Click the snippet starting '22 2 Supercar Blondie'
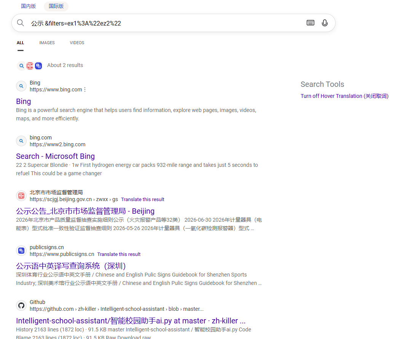414x339 pixels. pyautogui.click(x=137, y=169)
